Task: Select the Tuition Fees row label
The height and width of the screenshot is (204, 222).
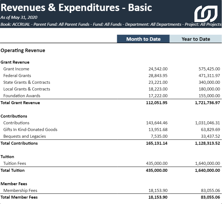Action: tap(15, 163)
